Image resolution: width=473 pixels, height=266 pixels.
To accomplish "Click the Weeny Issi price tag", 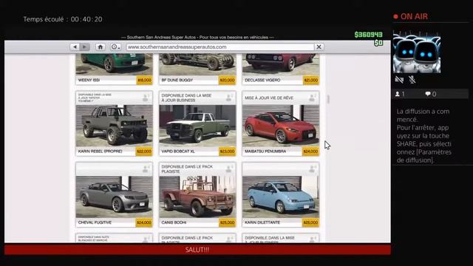I will 144,81.
